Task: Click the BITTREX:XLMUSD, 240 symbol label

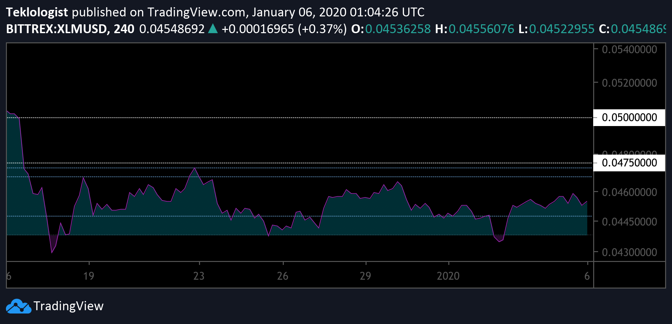Action: [70, 29]
